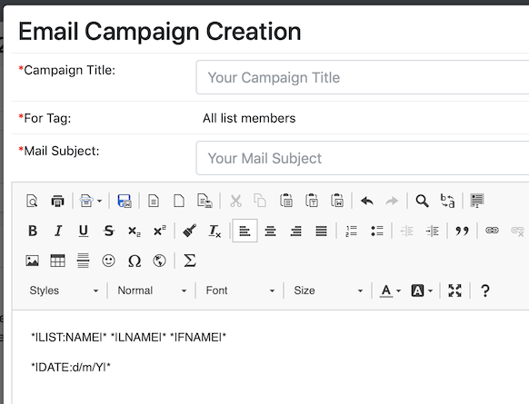Click the Select All icon
529x404 pixels.
(x=477, y=202)
